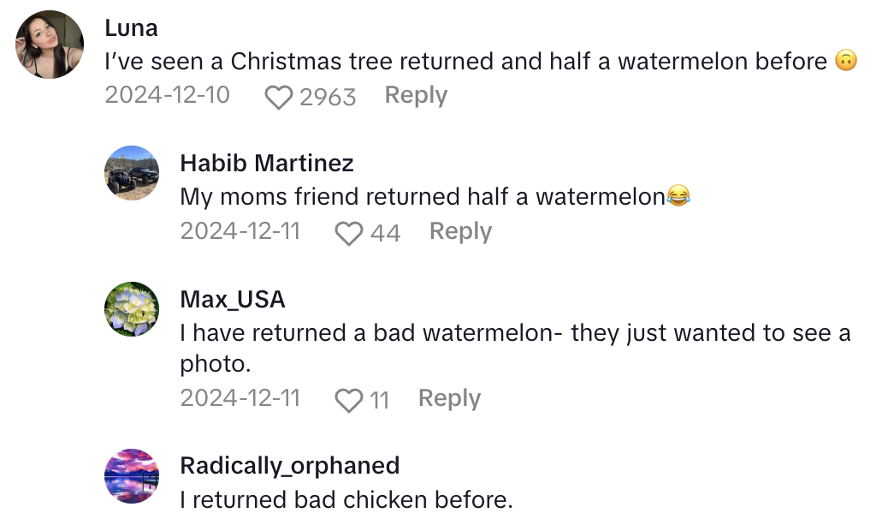Open Luna's profile picture

(50, 45)
